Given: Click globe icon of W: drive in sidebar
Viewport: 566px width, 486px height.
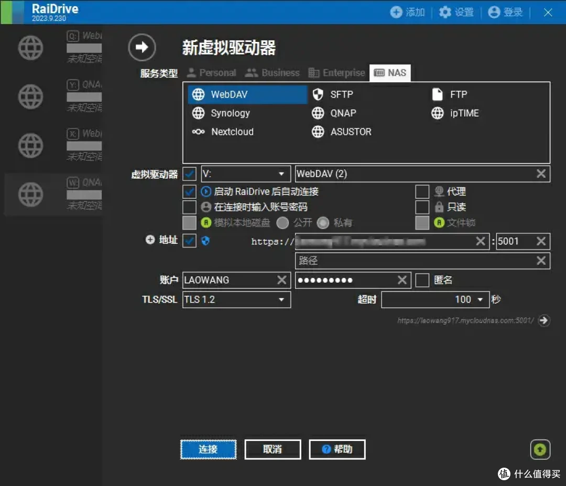Looking at the screenshot, I should point(31,195).
